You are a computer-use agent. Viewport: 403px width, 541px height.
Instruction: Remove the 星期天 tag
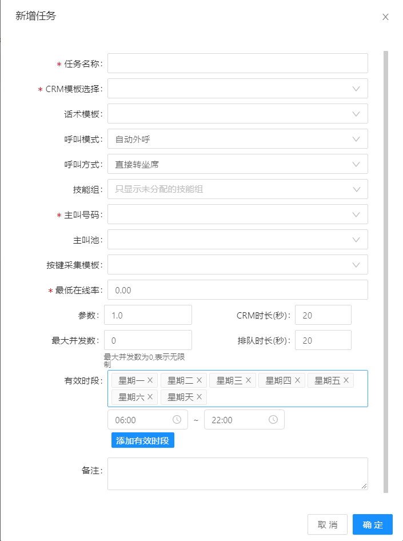coord(199,397)
